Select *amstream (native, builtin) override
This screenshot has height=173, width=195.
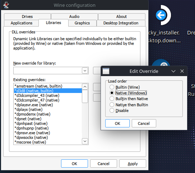click(48, 86)
